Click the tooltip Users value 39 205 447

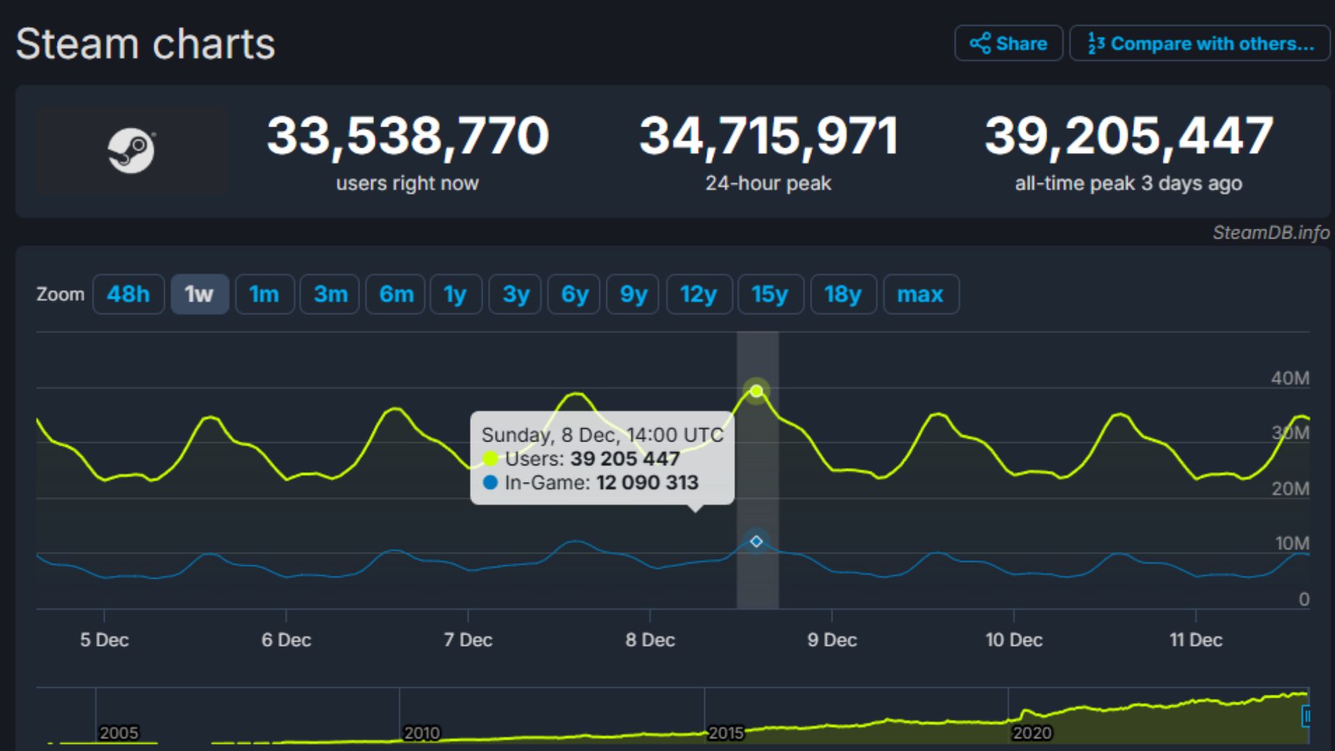click(x=625, y=459)
